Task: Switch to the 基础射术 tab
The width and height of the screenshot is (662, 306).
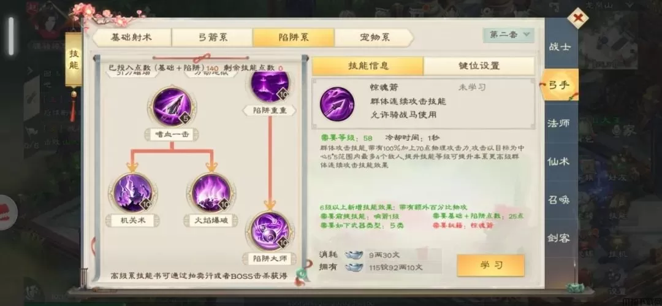Action: coord(131,37)
